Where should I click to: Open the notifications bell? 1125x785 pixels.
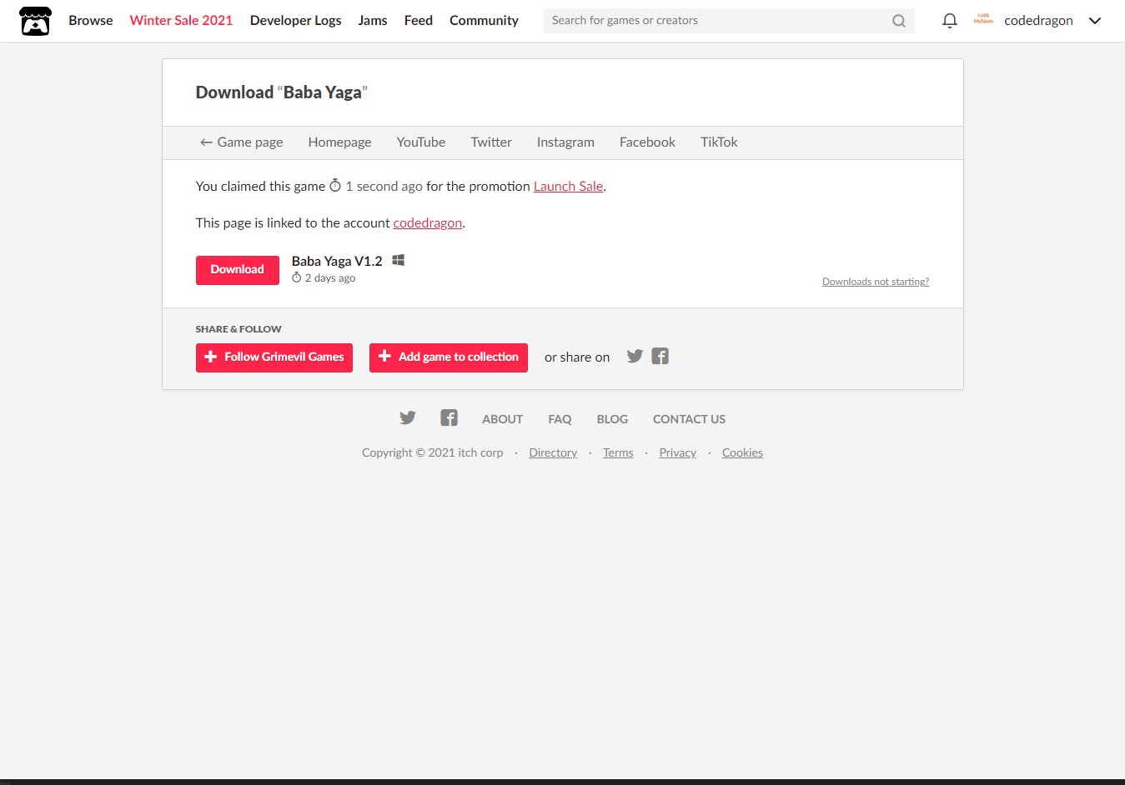[x=949, y=21]
